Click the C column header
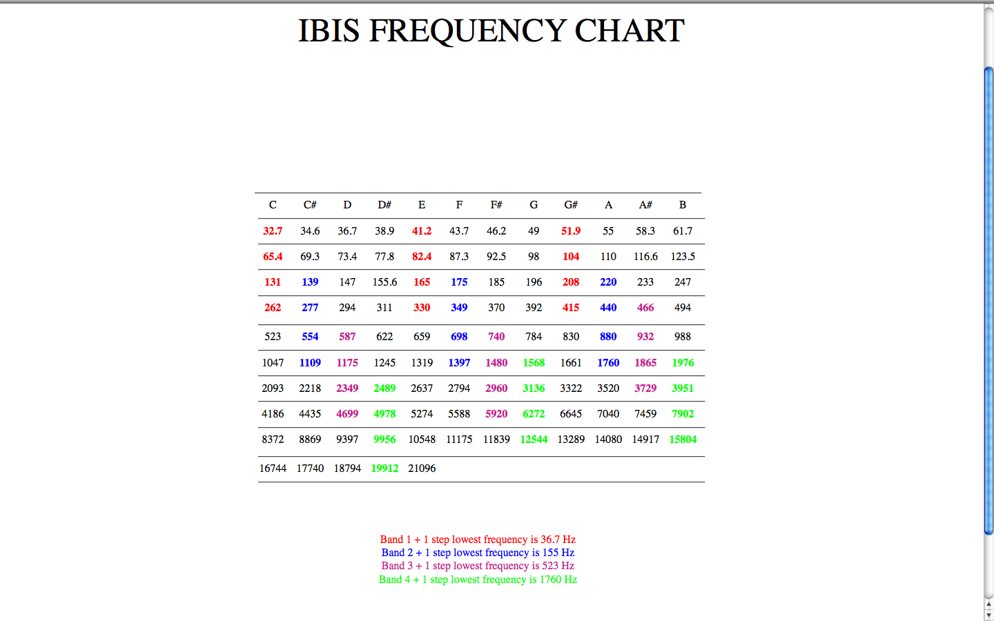 click(273, 205)
